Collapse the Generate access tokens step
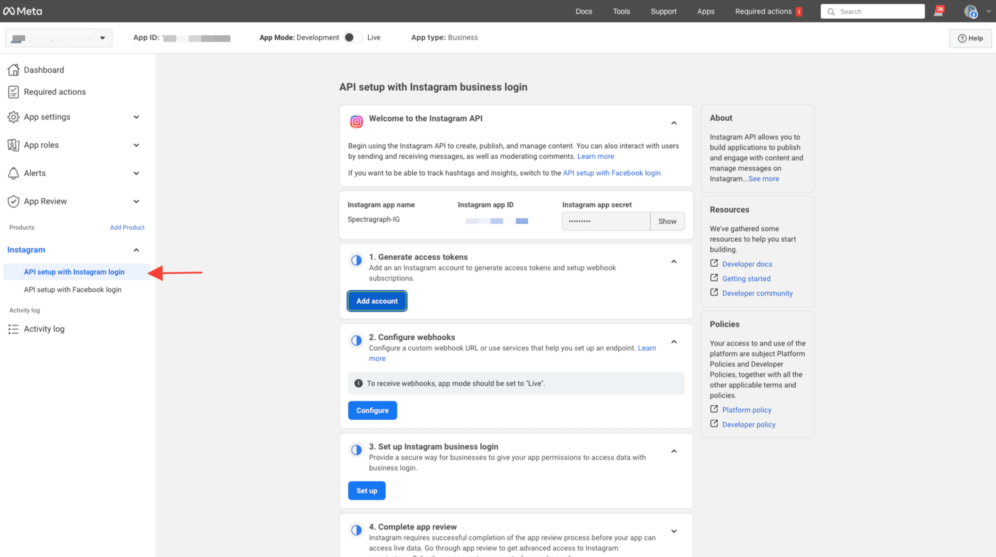Image resolution: width=996 pixels, height=557 pixels. click(x=674, y=262)
